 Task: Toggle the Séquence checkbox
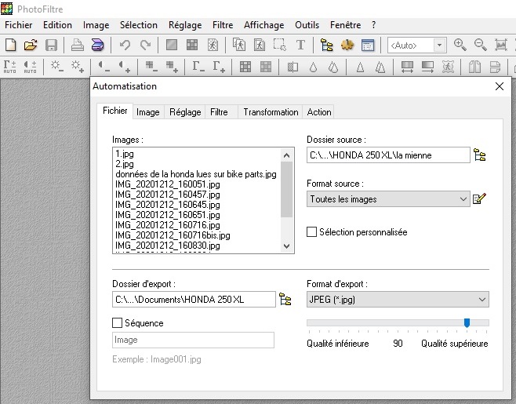pos(118,322)
